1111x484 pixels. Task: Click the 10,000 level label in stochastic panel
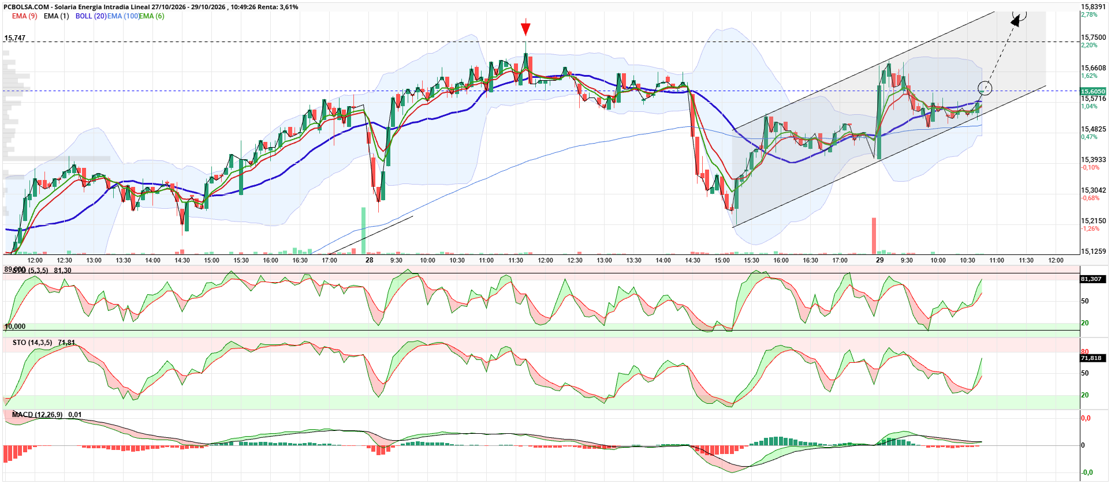pyautogui.click(x=15, y=327)
